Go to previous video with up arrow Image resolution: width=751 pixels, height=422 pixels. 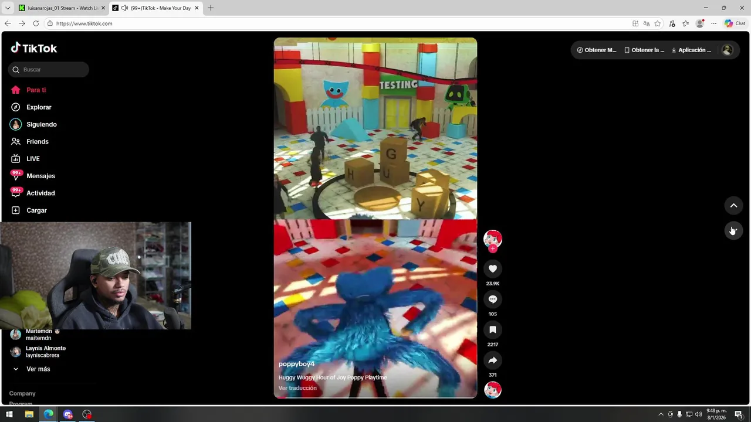(x=733, y=206)
